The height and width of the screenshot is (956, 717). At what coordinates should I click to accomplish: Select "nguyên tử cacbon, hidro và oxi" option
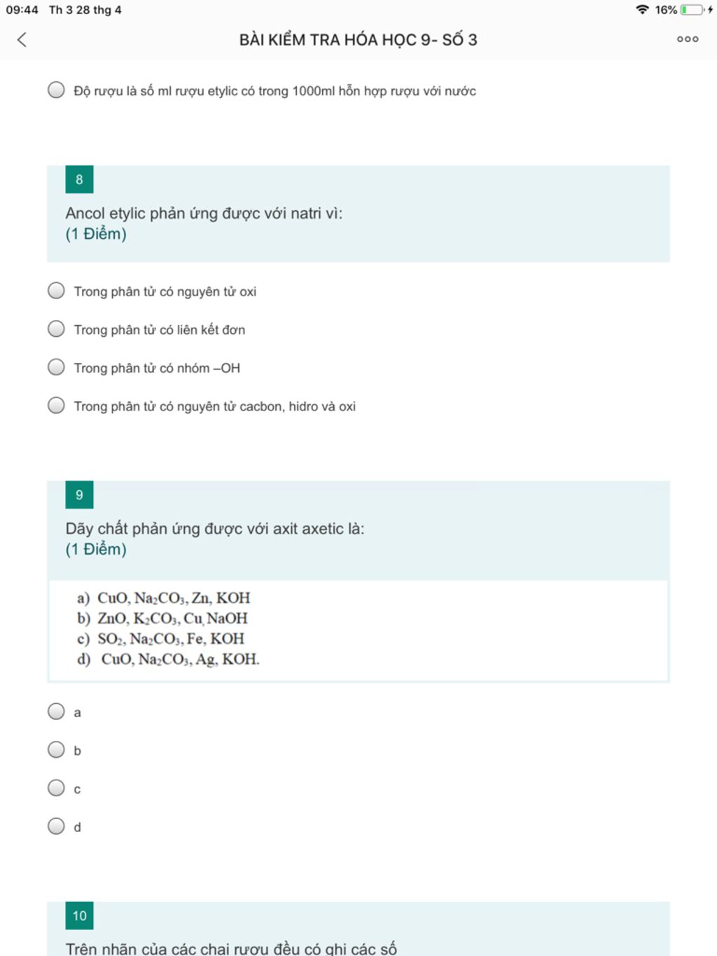[56, 406]
